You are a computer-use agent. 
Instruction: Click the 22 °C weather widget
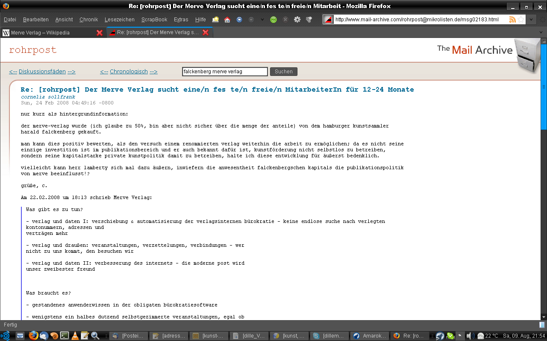point(488,336)
